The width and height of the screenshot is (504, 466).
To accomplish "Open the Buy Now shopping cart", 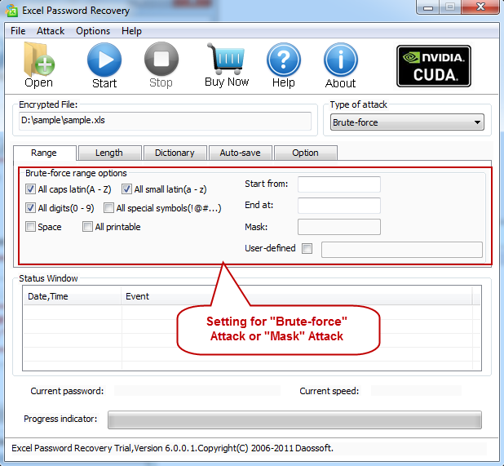I will [x=227, y=65].
